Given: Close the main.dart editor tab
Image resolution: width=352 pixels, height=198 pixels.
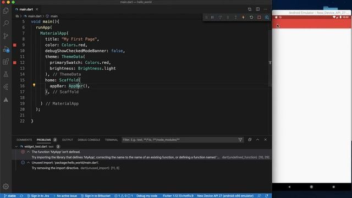Looking at the screenshot, I should coord(37,9).
